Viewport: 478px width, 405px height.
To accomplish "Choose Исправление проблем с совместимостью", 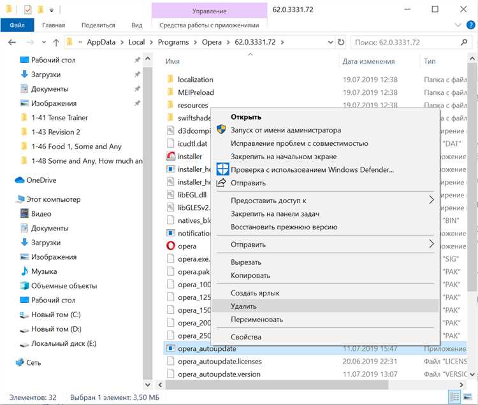I will point(300,143).
